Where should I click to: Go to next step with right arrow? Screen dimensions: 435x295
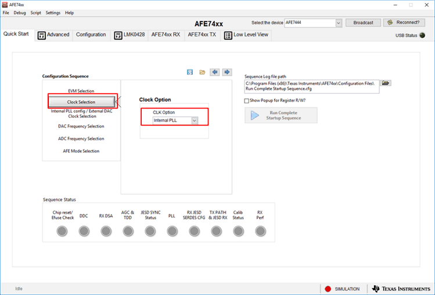tap(227, 72)
